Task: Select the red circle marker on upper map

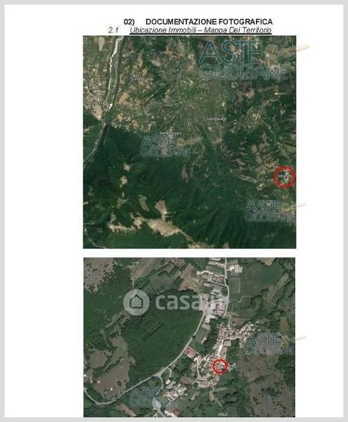Action: (x=284, y=177)
